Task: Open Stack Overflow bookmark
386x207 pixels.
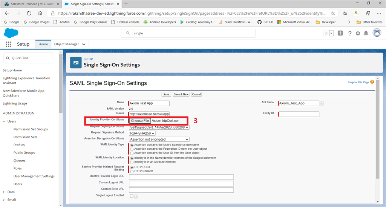Action: [236, 22]
